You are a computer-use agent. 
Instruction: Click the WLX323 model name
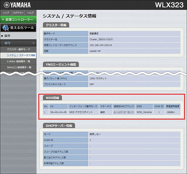pos(169,5)
